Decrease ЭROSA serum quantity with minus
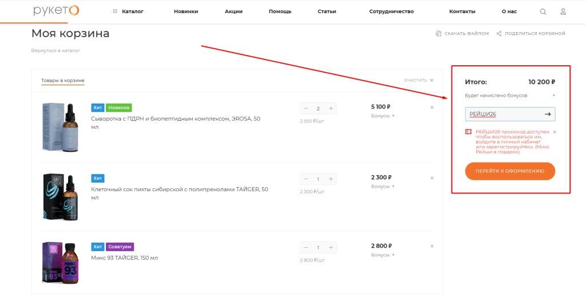 (306, 108)
